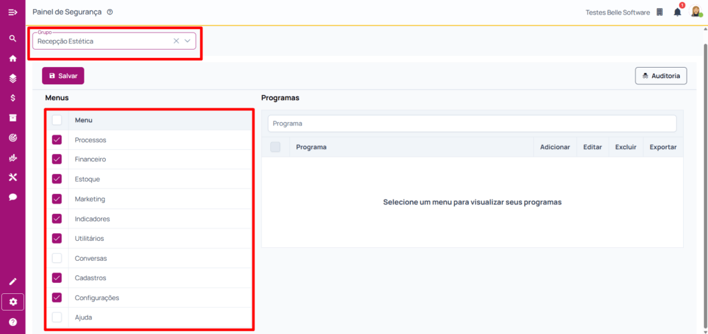Click the help question mark sidebar icon
The width and height of the screenshot is (708, 334).
tap(12, 322)
